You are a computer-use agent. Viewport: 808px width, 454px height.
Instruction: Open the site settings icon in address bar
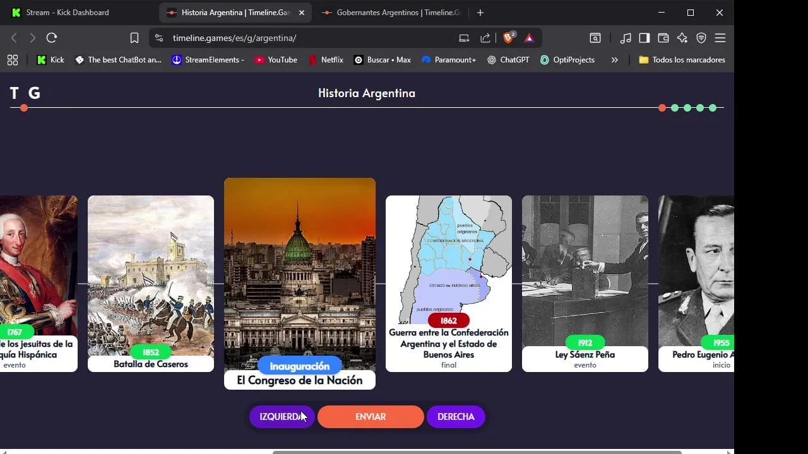159,38
